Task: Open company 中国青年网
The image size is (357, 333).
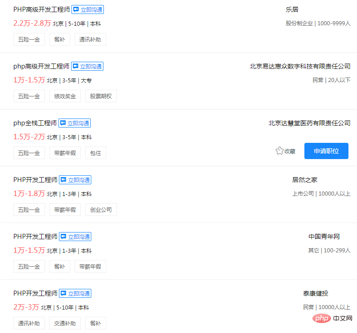Action: tap(324, 237)
